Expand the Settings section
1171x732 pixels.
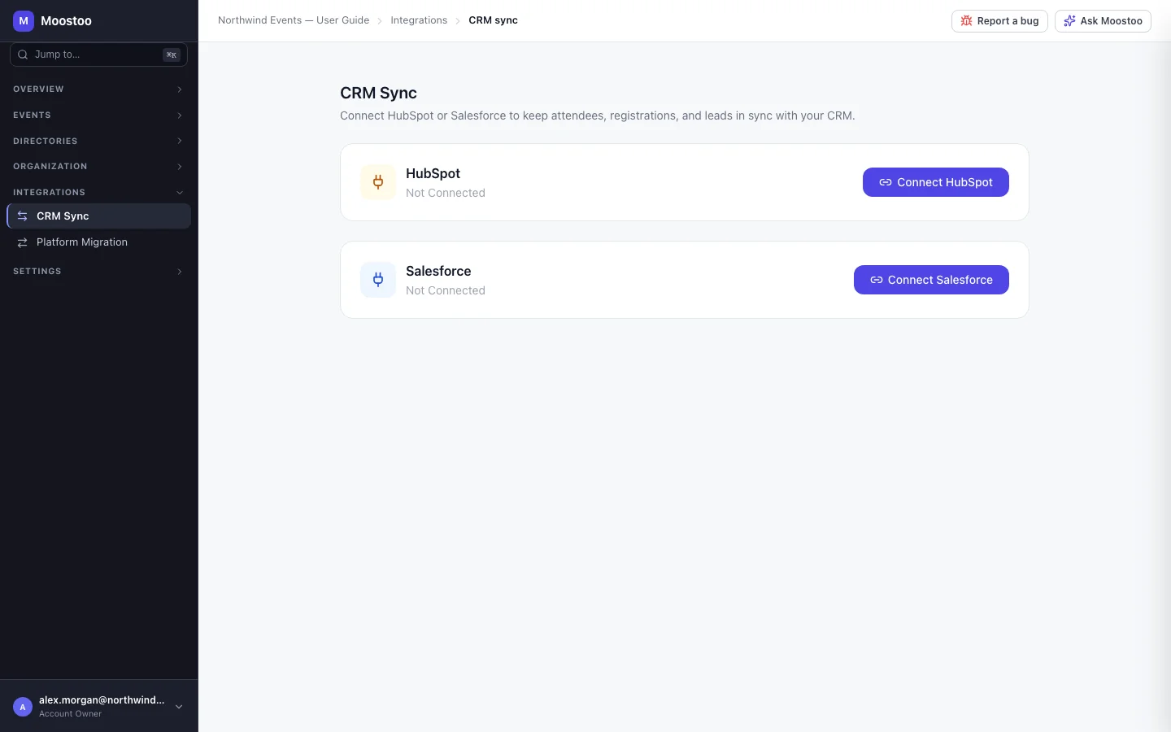coord(98,272)
